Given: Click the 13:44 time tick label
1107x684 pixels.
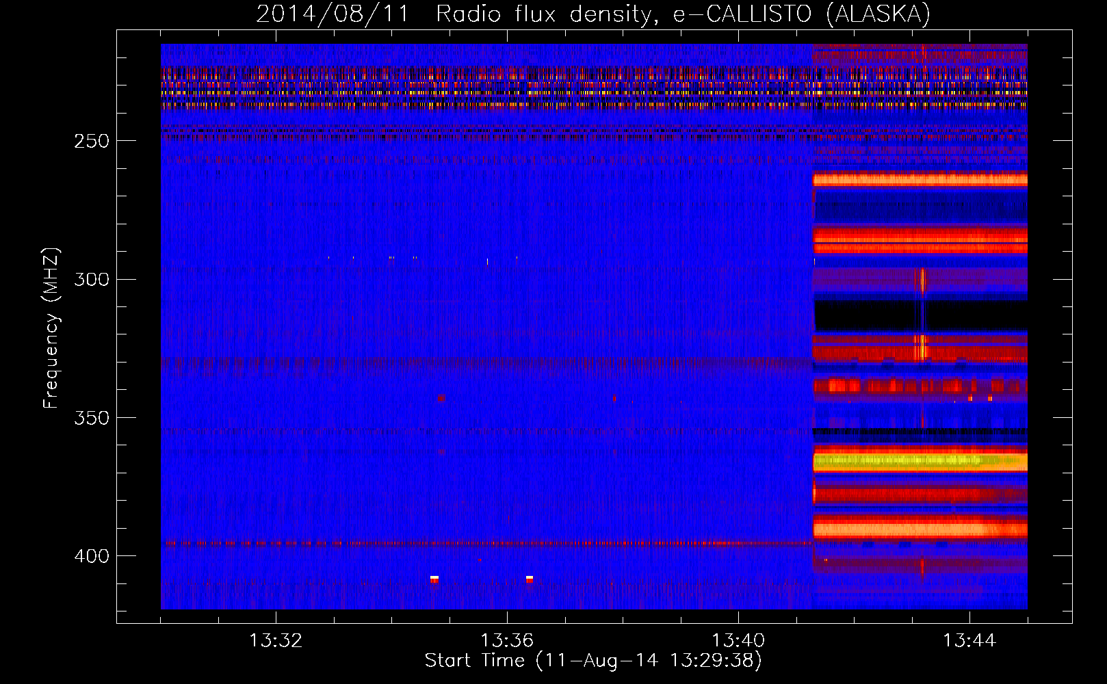Looking at the screenshot, I should click(969, 641).
